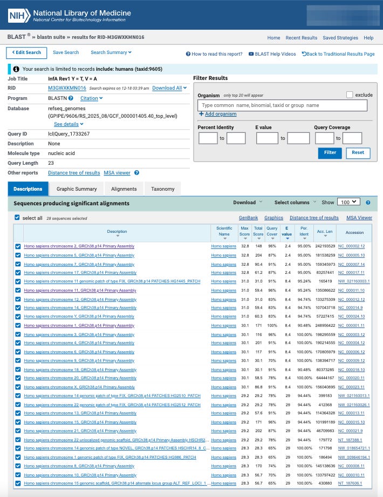
Task: Click the Save Search link
Action: coord(66,52)
